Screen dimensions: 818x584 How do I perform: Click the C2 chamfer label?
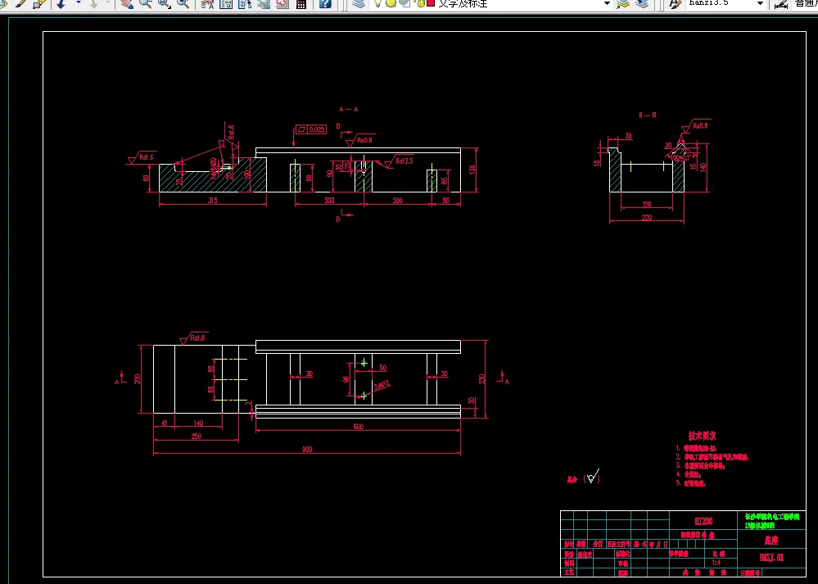[222, 143]
